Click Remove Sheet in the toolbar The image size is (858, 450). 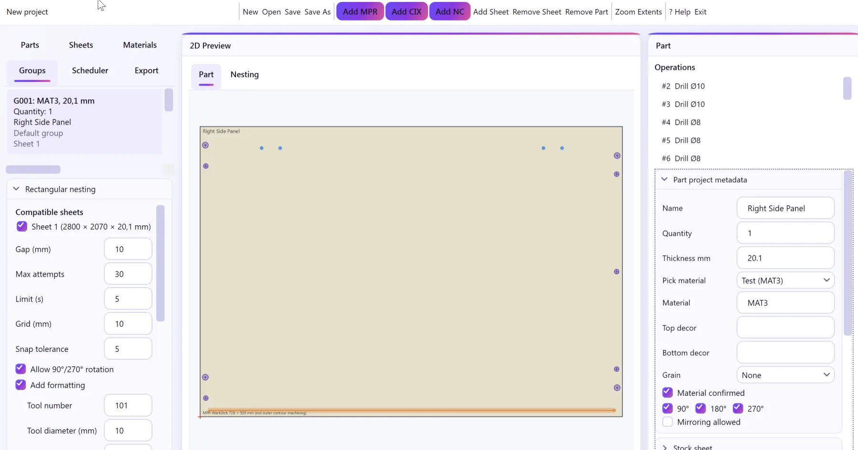pyautogui.click(x=537, y=12)
